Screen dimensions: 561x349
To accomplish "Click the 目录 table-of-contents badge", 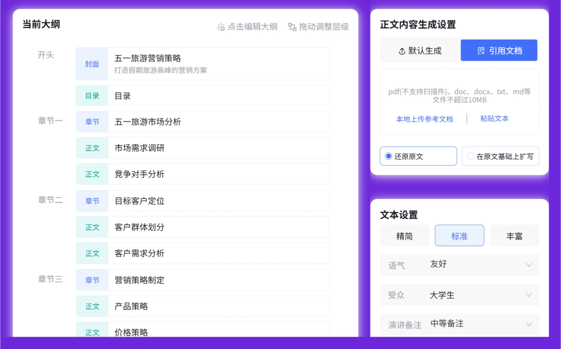I will (x=91, y=96).
